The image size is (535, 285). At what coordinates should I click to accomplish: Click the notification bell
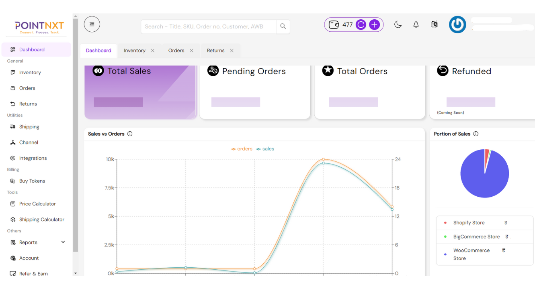coord(416,24)
